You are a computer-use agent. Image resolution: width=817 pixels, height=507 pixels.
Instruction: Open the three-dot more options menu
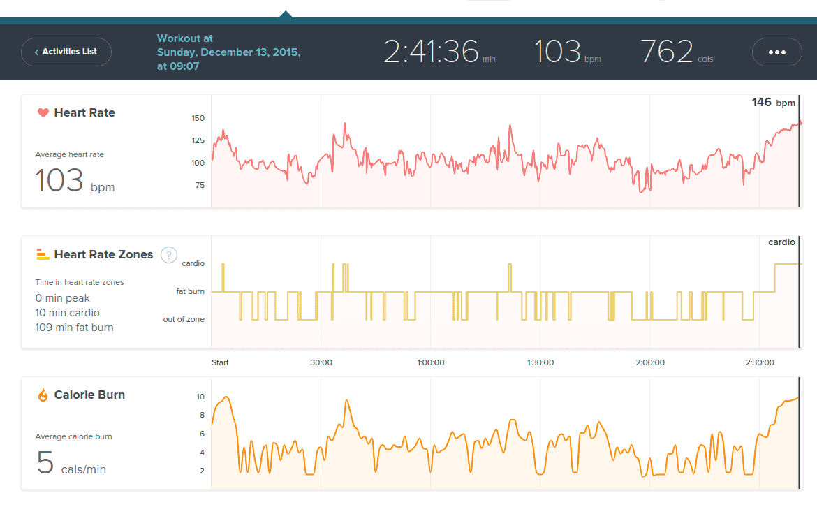(776, 52)
